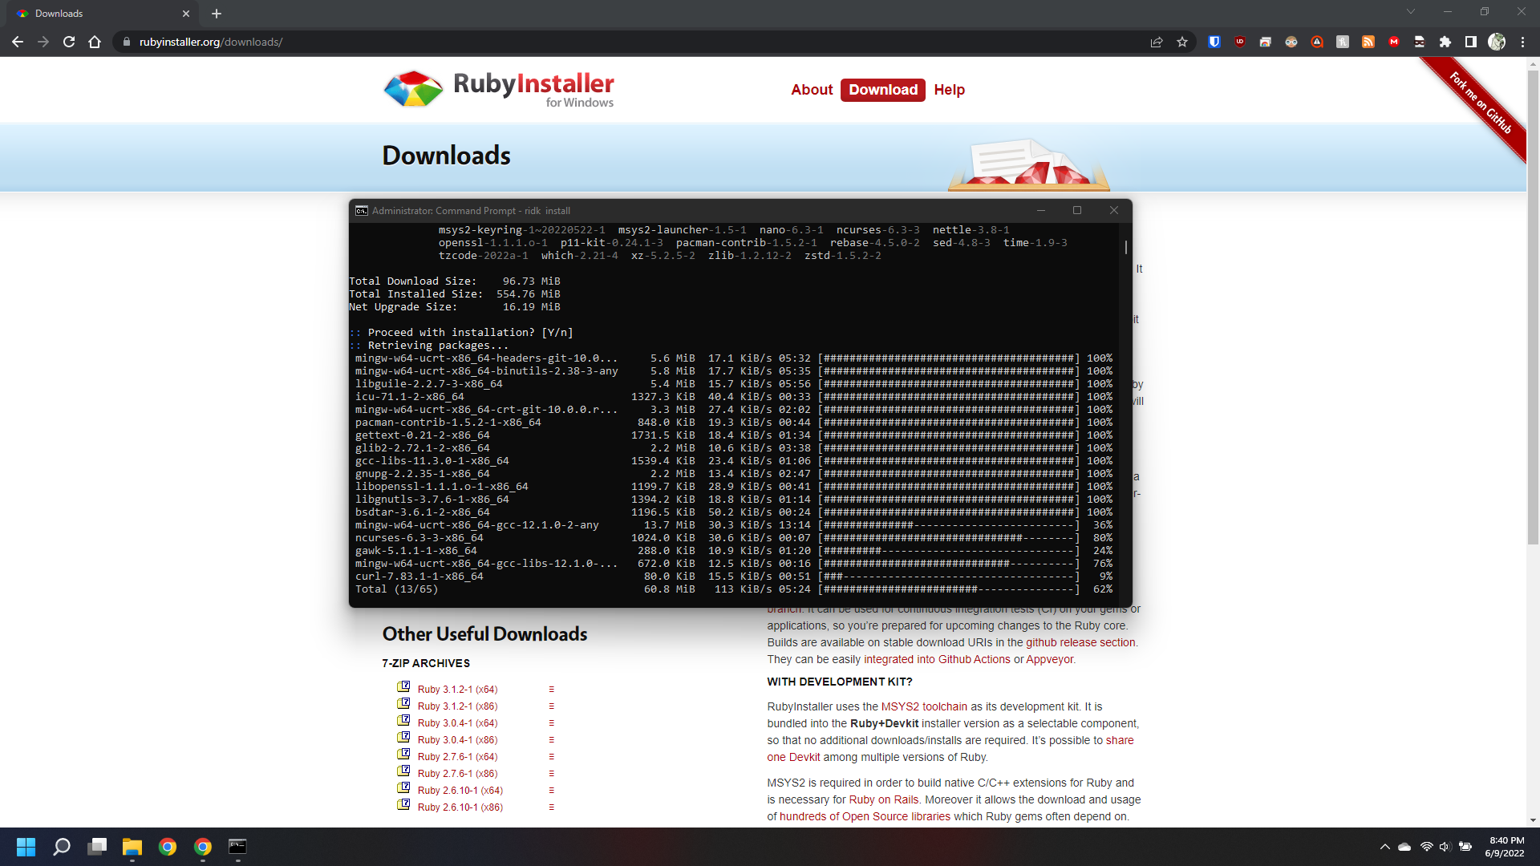Click the RubyInstaller logo
Viewport: 1540px width, 866px height.
coord(498,88)
